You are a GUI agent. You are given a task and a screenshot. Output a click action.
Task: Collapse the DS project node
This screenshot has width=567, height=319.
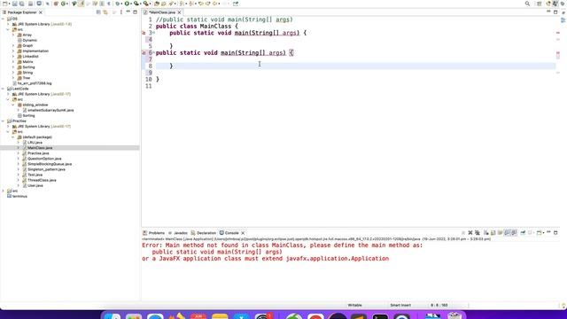[x=4, y=19]
